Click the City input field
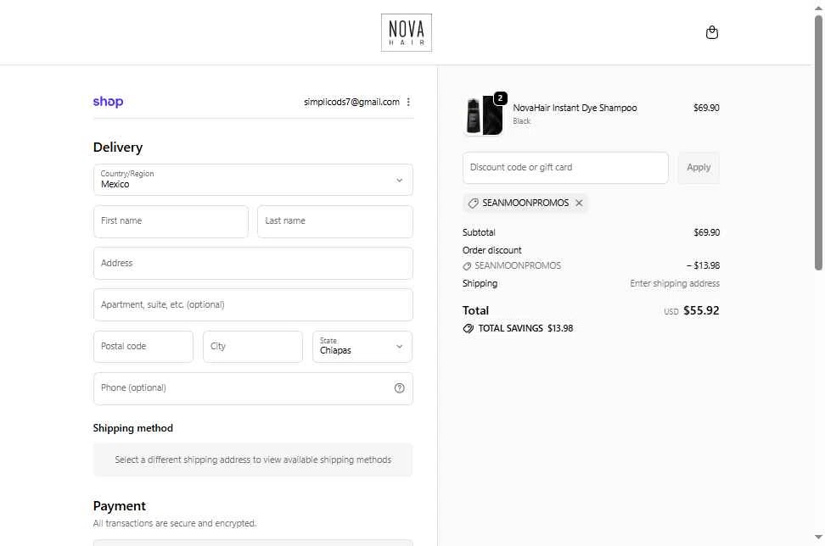Image resolution: width=825 pixels, height=546 pixels. (253, 346)
